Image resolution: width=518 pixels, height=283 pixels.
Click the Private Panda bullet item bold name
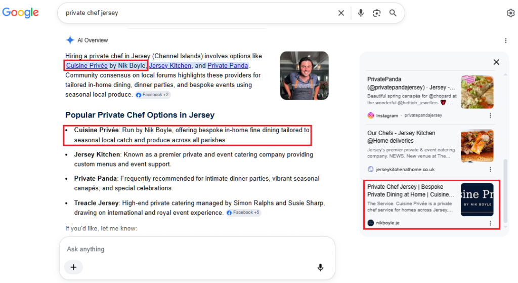pos(95,179)
